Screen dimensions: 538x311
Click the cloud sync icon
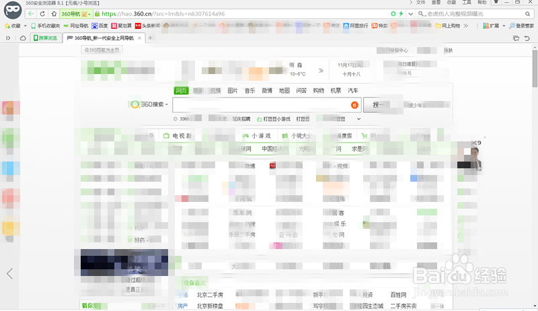[23, 38]
